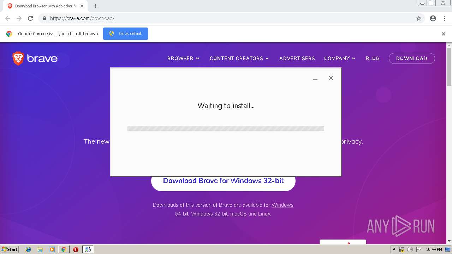
Task: Select the Download Browser with Adblocker tab
Action: pyautogui.click(x=46, y=6)
